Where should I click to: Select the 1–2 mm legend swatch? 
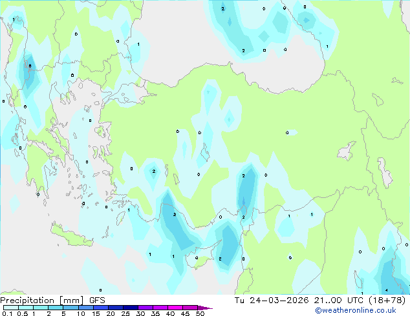[x=41, y=308]
